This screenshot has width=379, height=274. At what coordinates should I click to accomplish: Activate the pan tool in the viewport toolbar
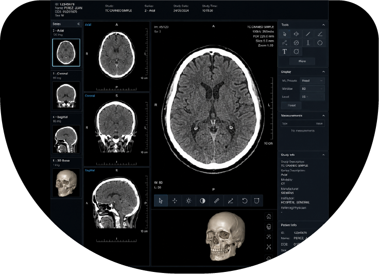coord(175,201)
